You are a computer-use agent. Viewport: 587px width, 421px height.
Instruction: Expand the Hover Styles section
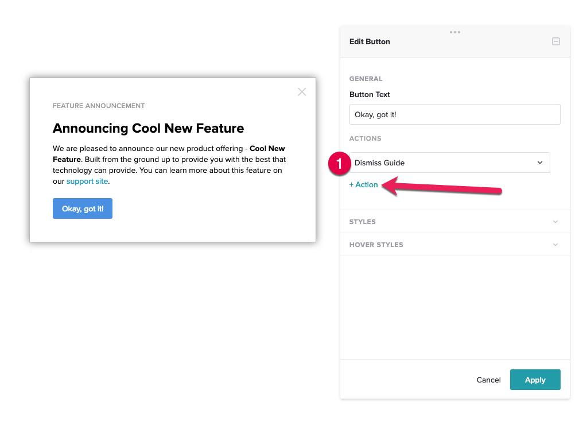(455, 245)
